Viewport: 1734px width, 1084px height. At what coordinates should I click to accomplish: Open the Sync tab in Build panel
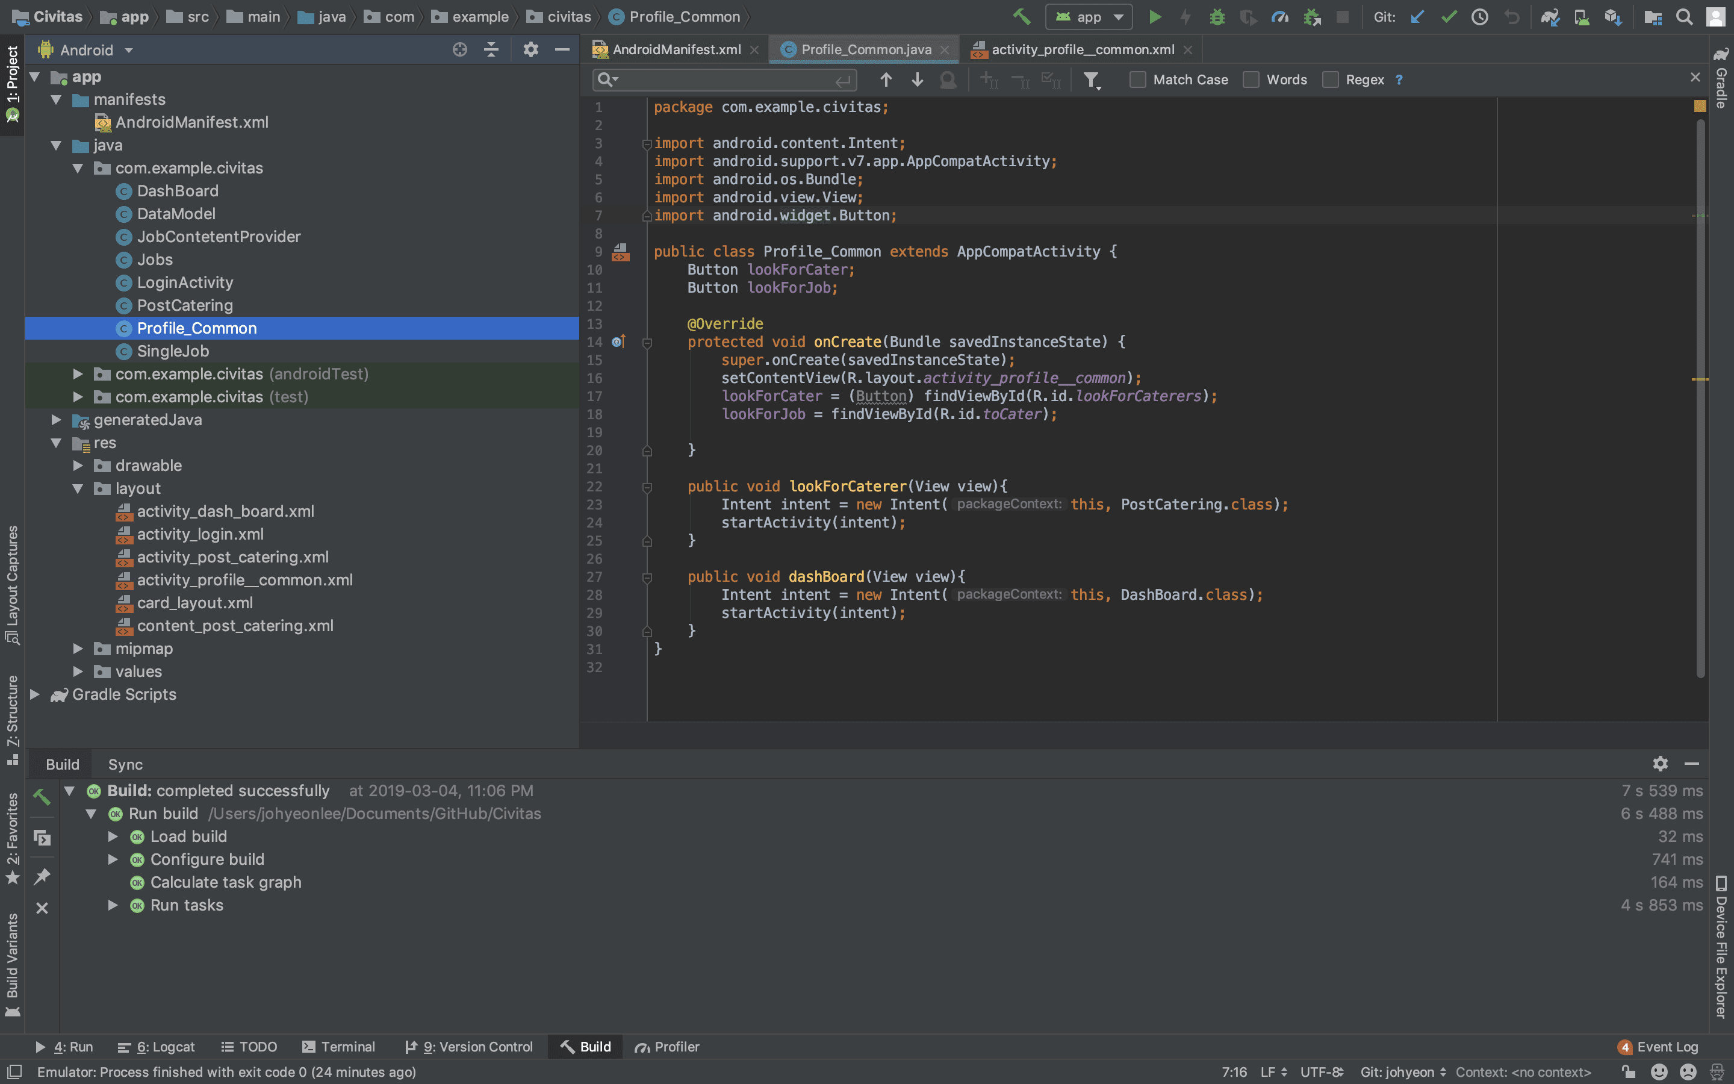point(125,764)
